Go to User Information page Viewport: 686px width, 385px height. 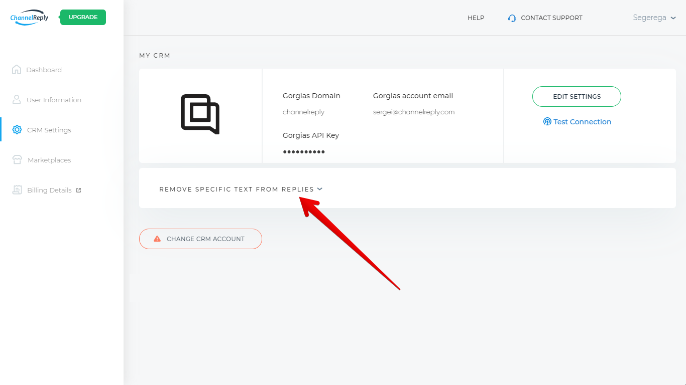46,100
